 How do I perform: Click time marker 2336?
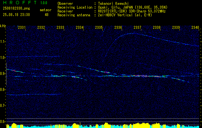[118, 27]
